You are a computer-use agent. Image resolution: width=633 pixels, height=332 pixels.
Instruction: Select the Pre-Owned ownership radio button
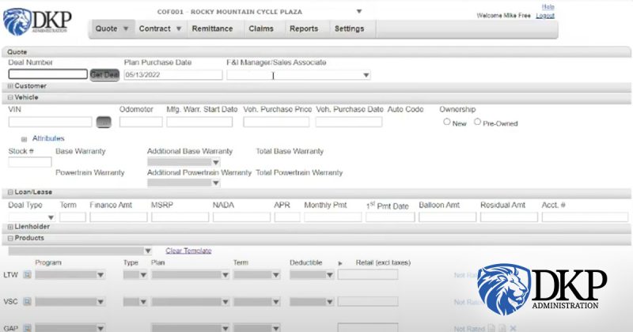point(477,122)
